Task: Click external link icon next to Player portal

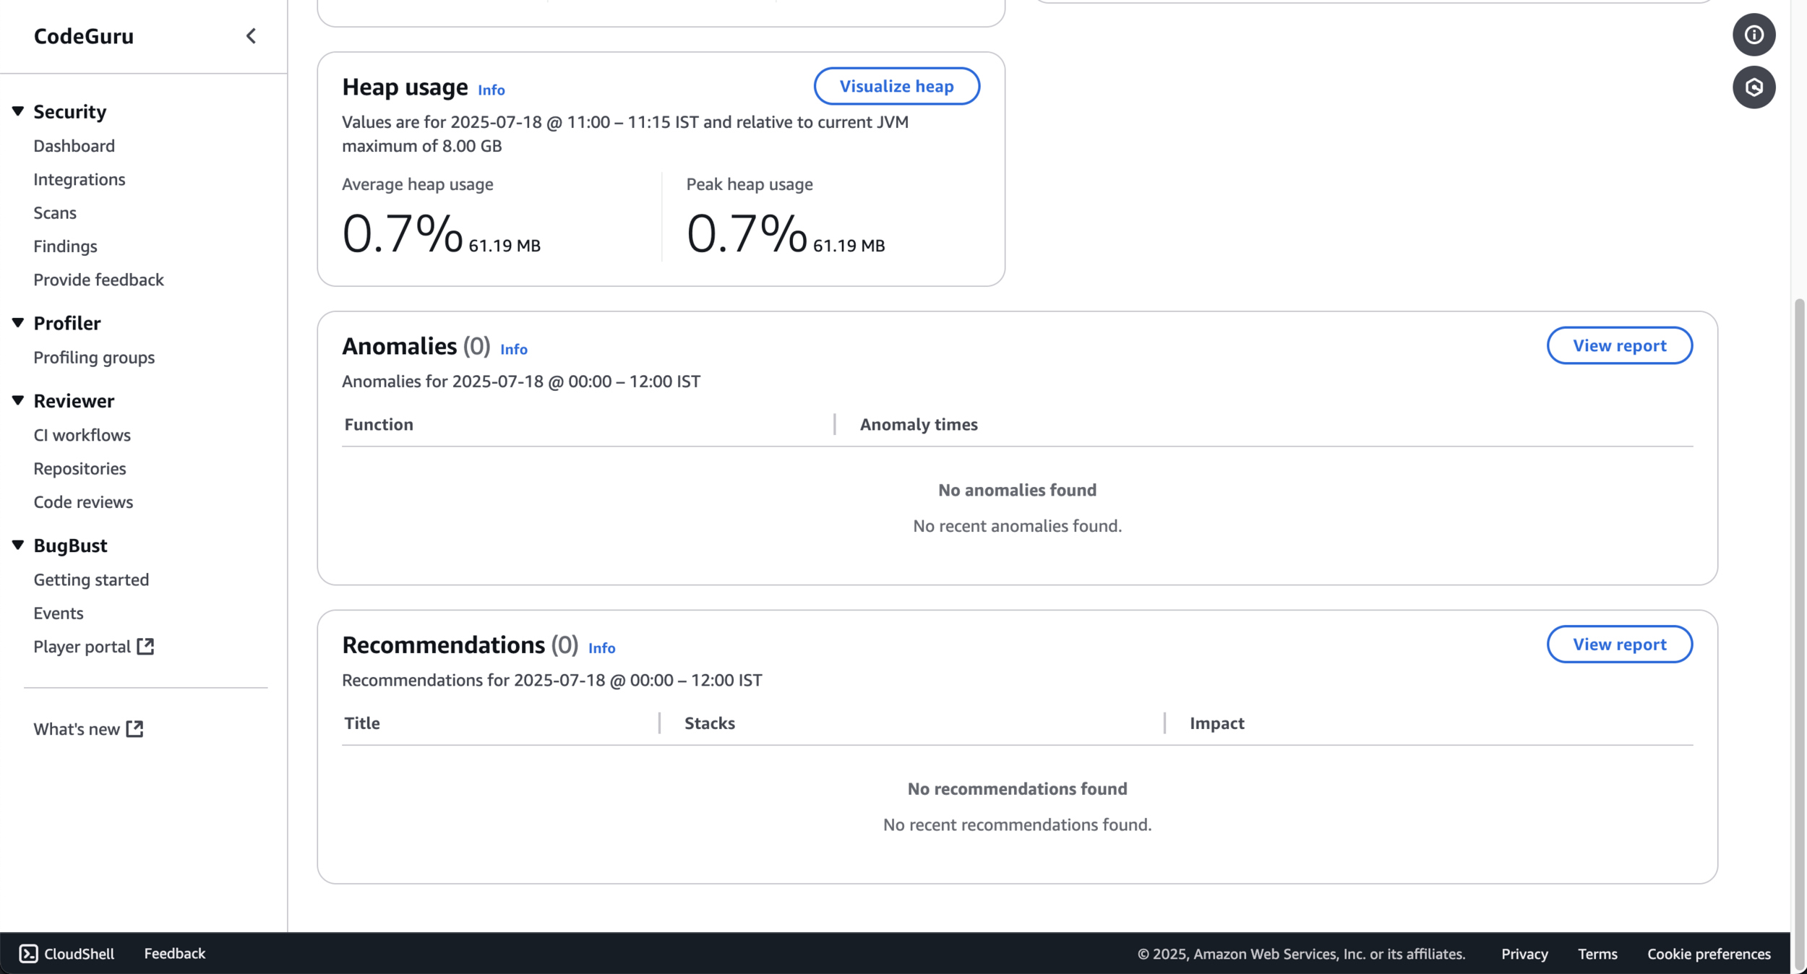Action: (x=145, y=646)
